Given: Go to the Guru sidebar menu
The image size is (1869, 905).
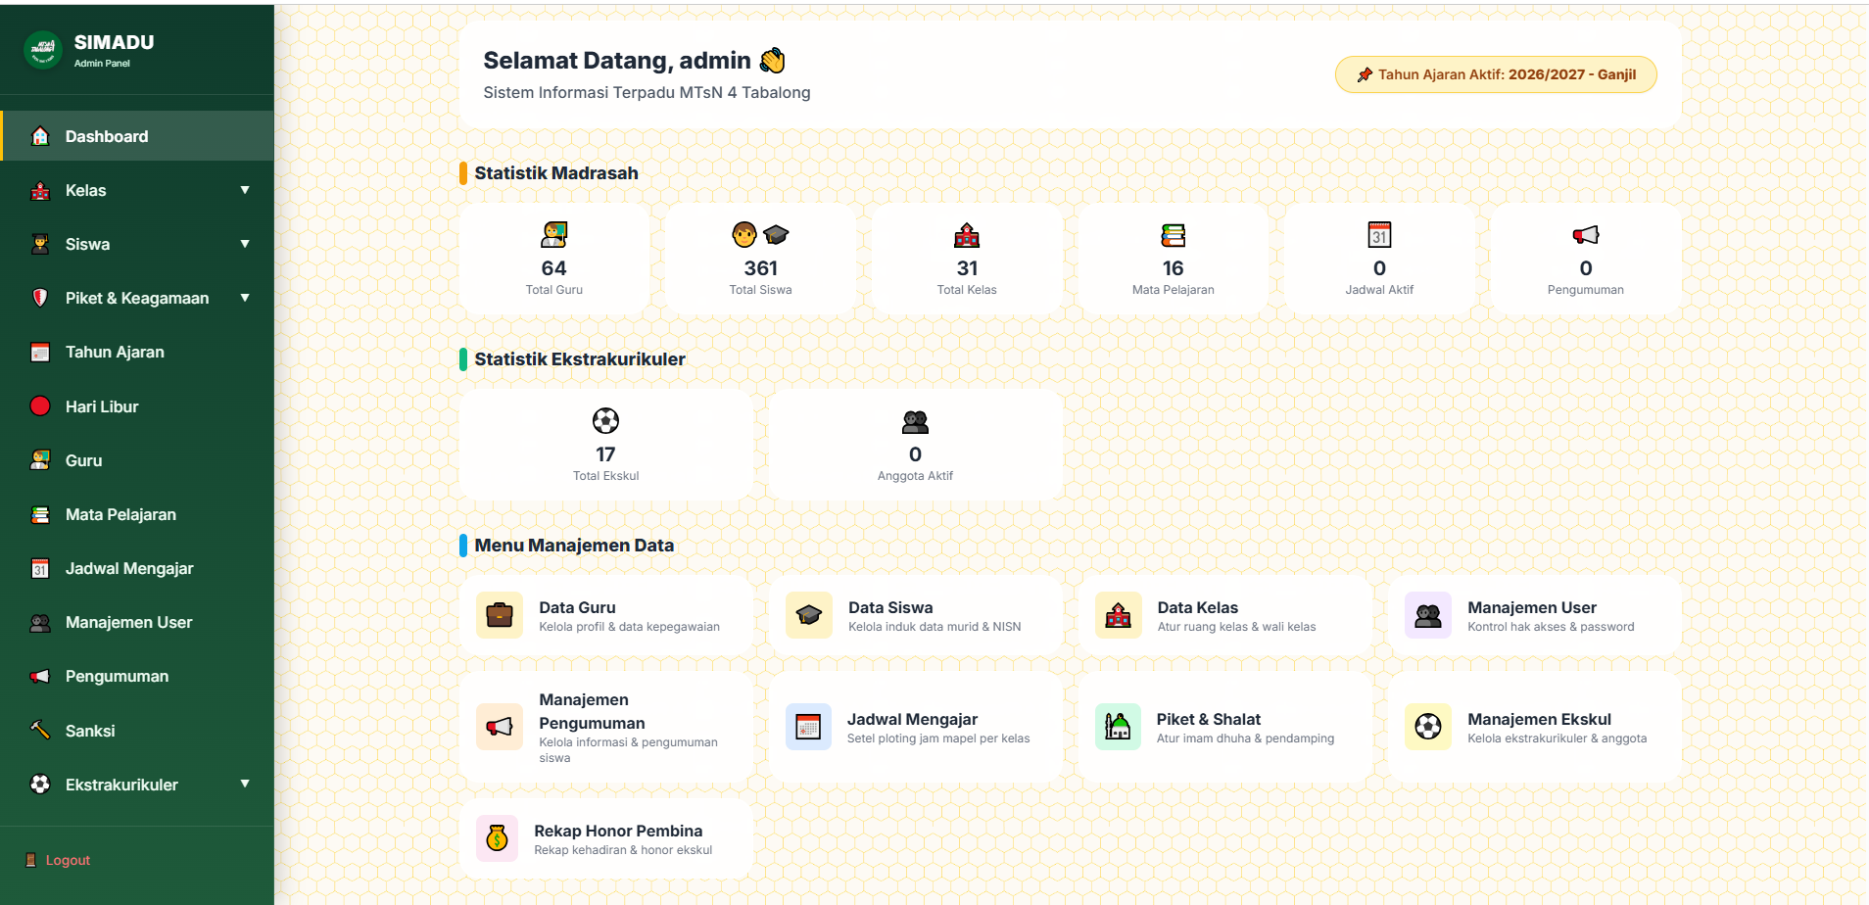Looking at the screenshot, I should click(x=137, y=460).
